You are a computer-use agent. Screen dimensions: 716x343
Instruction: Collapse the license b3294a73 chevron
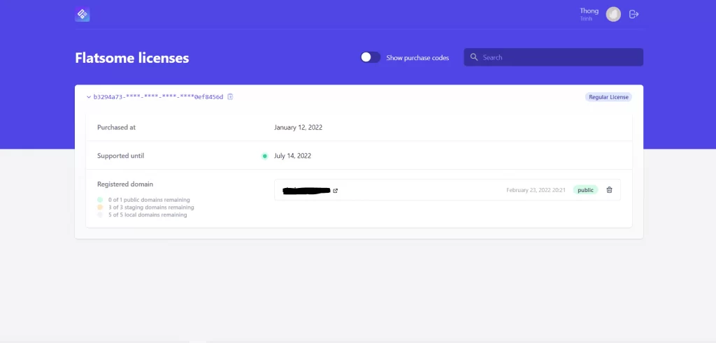(x=89, y=97)
